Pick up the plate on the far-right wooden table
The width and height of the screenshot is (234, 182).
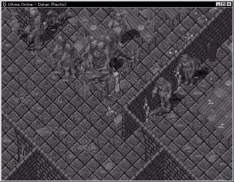tap(228, 83)
